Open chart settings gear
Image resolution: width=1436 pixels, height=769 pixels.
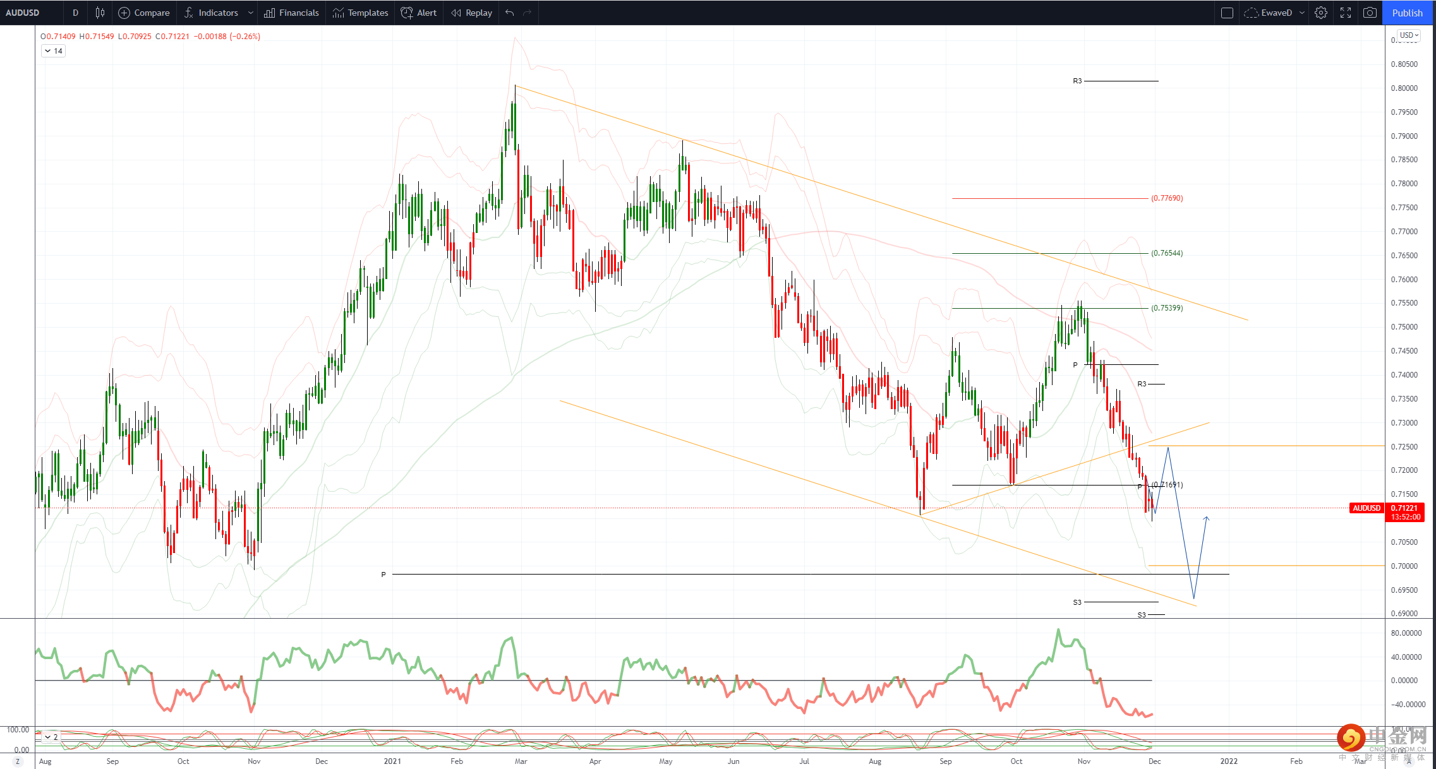(1321, 13)
